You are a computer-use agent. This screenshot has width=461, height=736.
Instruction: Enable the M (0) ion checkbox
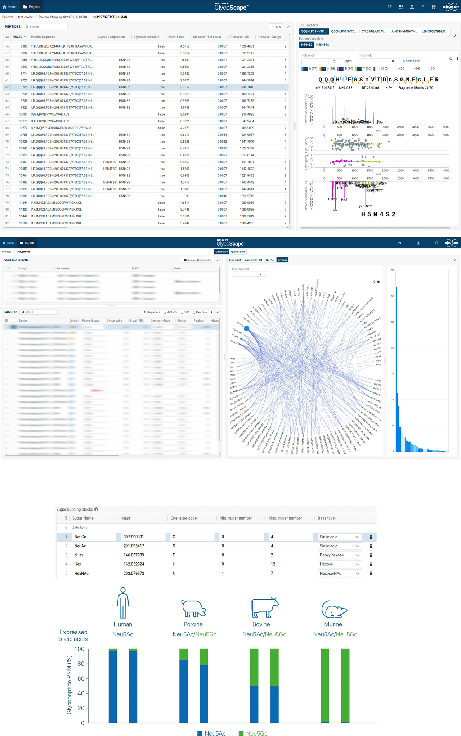[x=377, y=69]
